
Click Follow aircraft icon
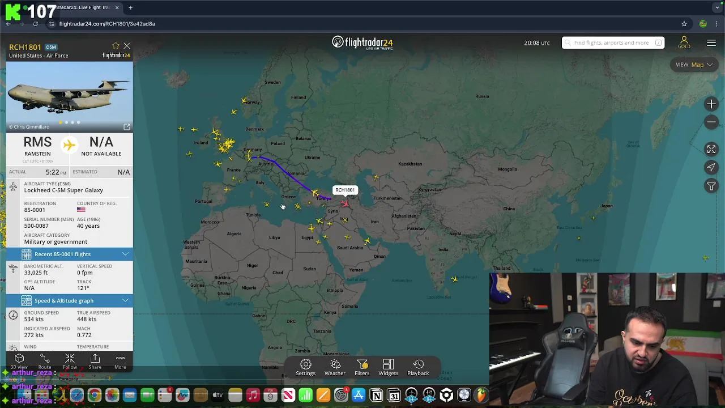click(70, 361)
